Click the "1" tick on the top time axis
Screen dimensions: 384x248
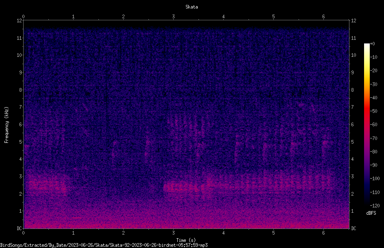(73, 17)
